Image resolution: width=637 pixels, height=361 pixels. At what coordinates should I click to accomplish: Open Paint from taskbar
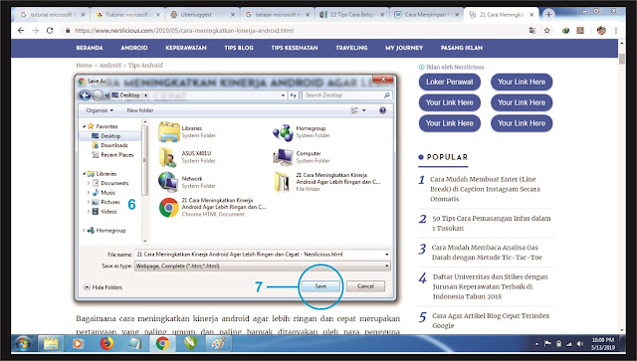(x=218, y=344)
